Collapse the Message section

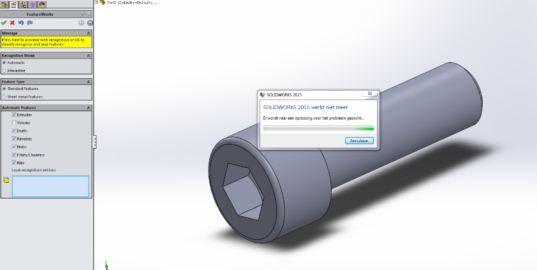89,33
